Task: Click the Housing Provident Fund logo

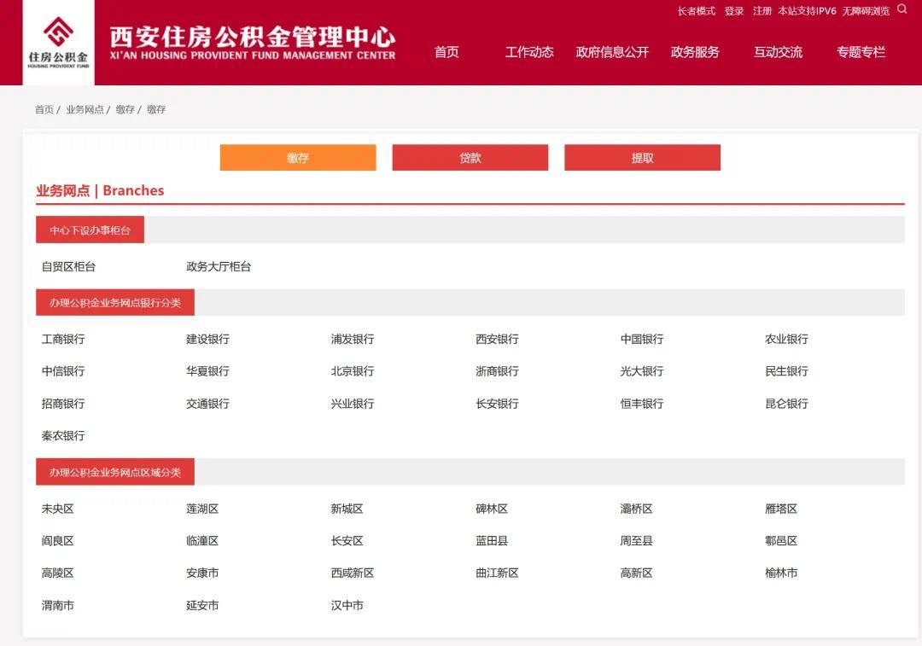Action: 56,41
